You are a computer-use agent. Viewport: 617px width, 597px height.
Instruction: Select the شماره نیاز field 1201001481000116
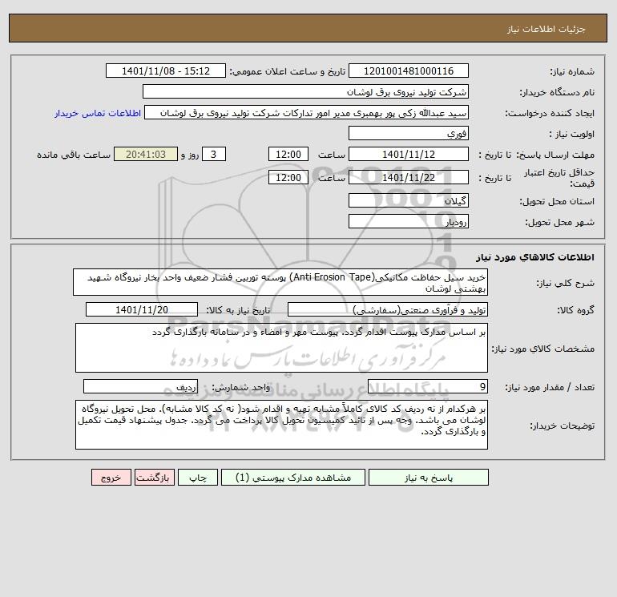(x=409, y=71)
